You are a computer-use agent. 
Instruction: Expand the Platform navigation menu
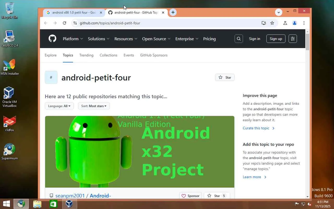click(x=73, y=39)
